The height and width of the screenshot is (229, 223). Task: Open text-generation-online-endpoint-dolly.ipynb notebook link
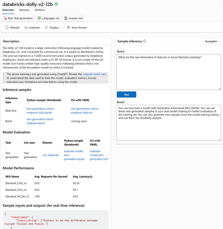[40, 110]
